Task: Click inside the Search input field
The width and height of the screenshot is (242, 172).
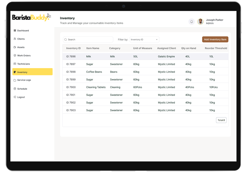Action: 89,39
